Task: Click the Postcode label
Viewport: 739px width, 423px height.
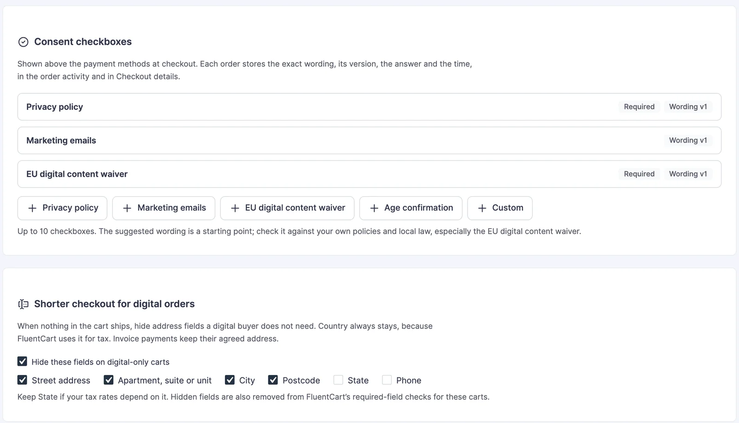Action: [x=301, y=381]
